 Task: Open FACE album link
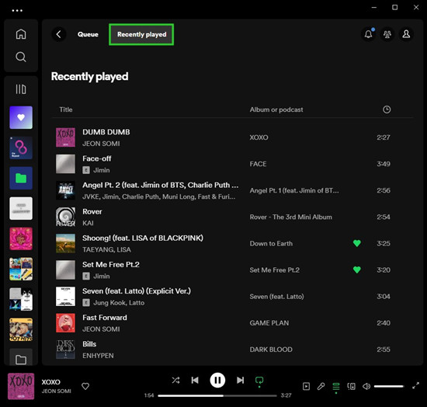tap(258, 164)
